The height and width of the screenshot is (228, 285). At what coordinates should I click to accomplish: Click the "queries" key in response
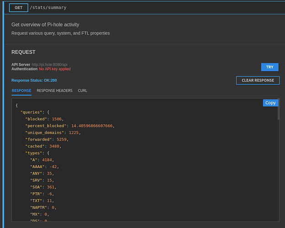click(x=32, y=112)
